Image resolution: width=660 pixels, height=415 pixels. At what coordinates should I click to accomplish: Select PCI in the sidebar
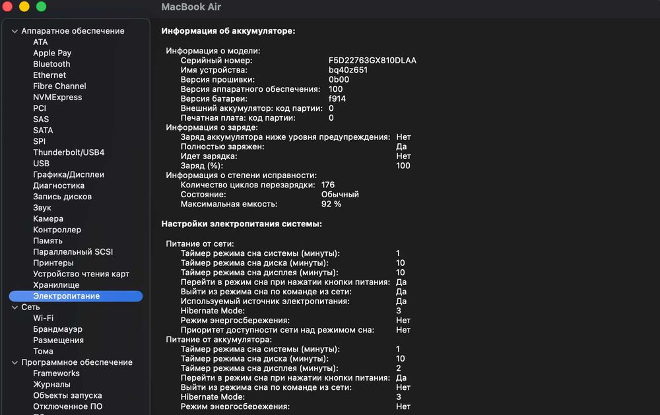(40, 108)
